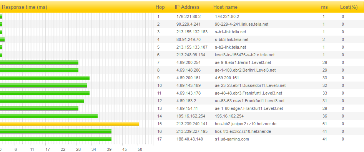Viewport: 364px width, 152px height.
Task: Select host name 90-229-4-241.link.se.telia.net
Action: (x=242, y=24)
